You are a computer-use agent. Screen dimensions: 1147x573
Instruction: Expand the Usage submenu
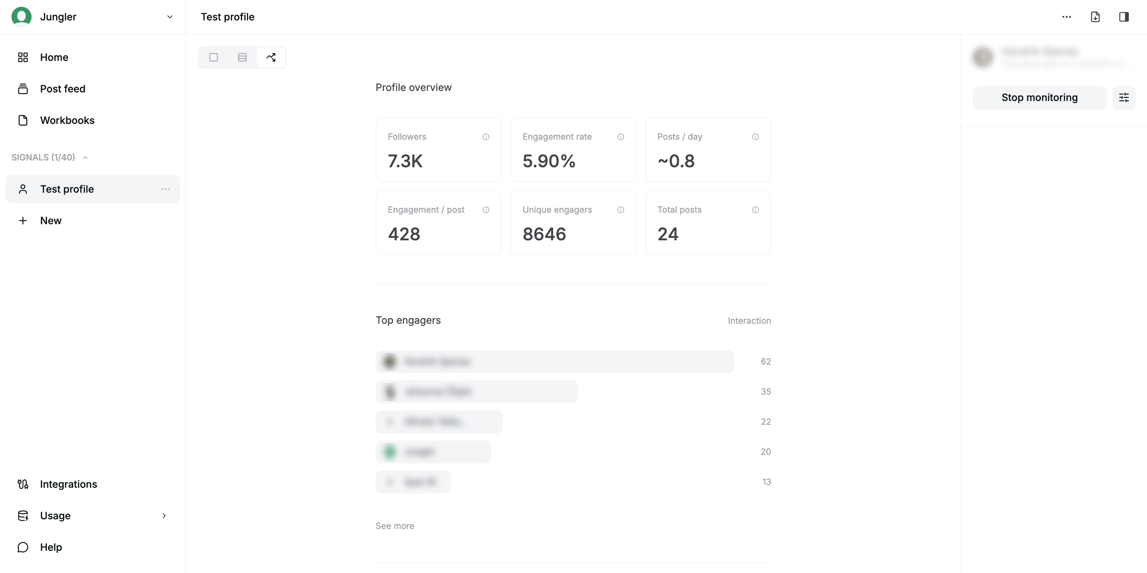[x=164, y=516]
